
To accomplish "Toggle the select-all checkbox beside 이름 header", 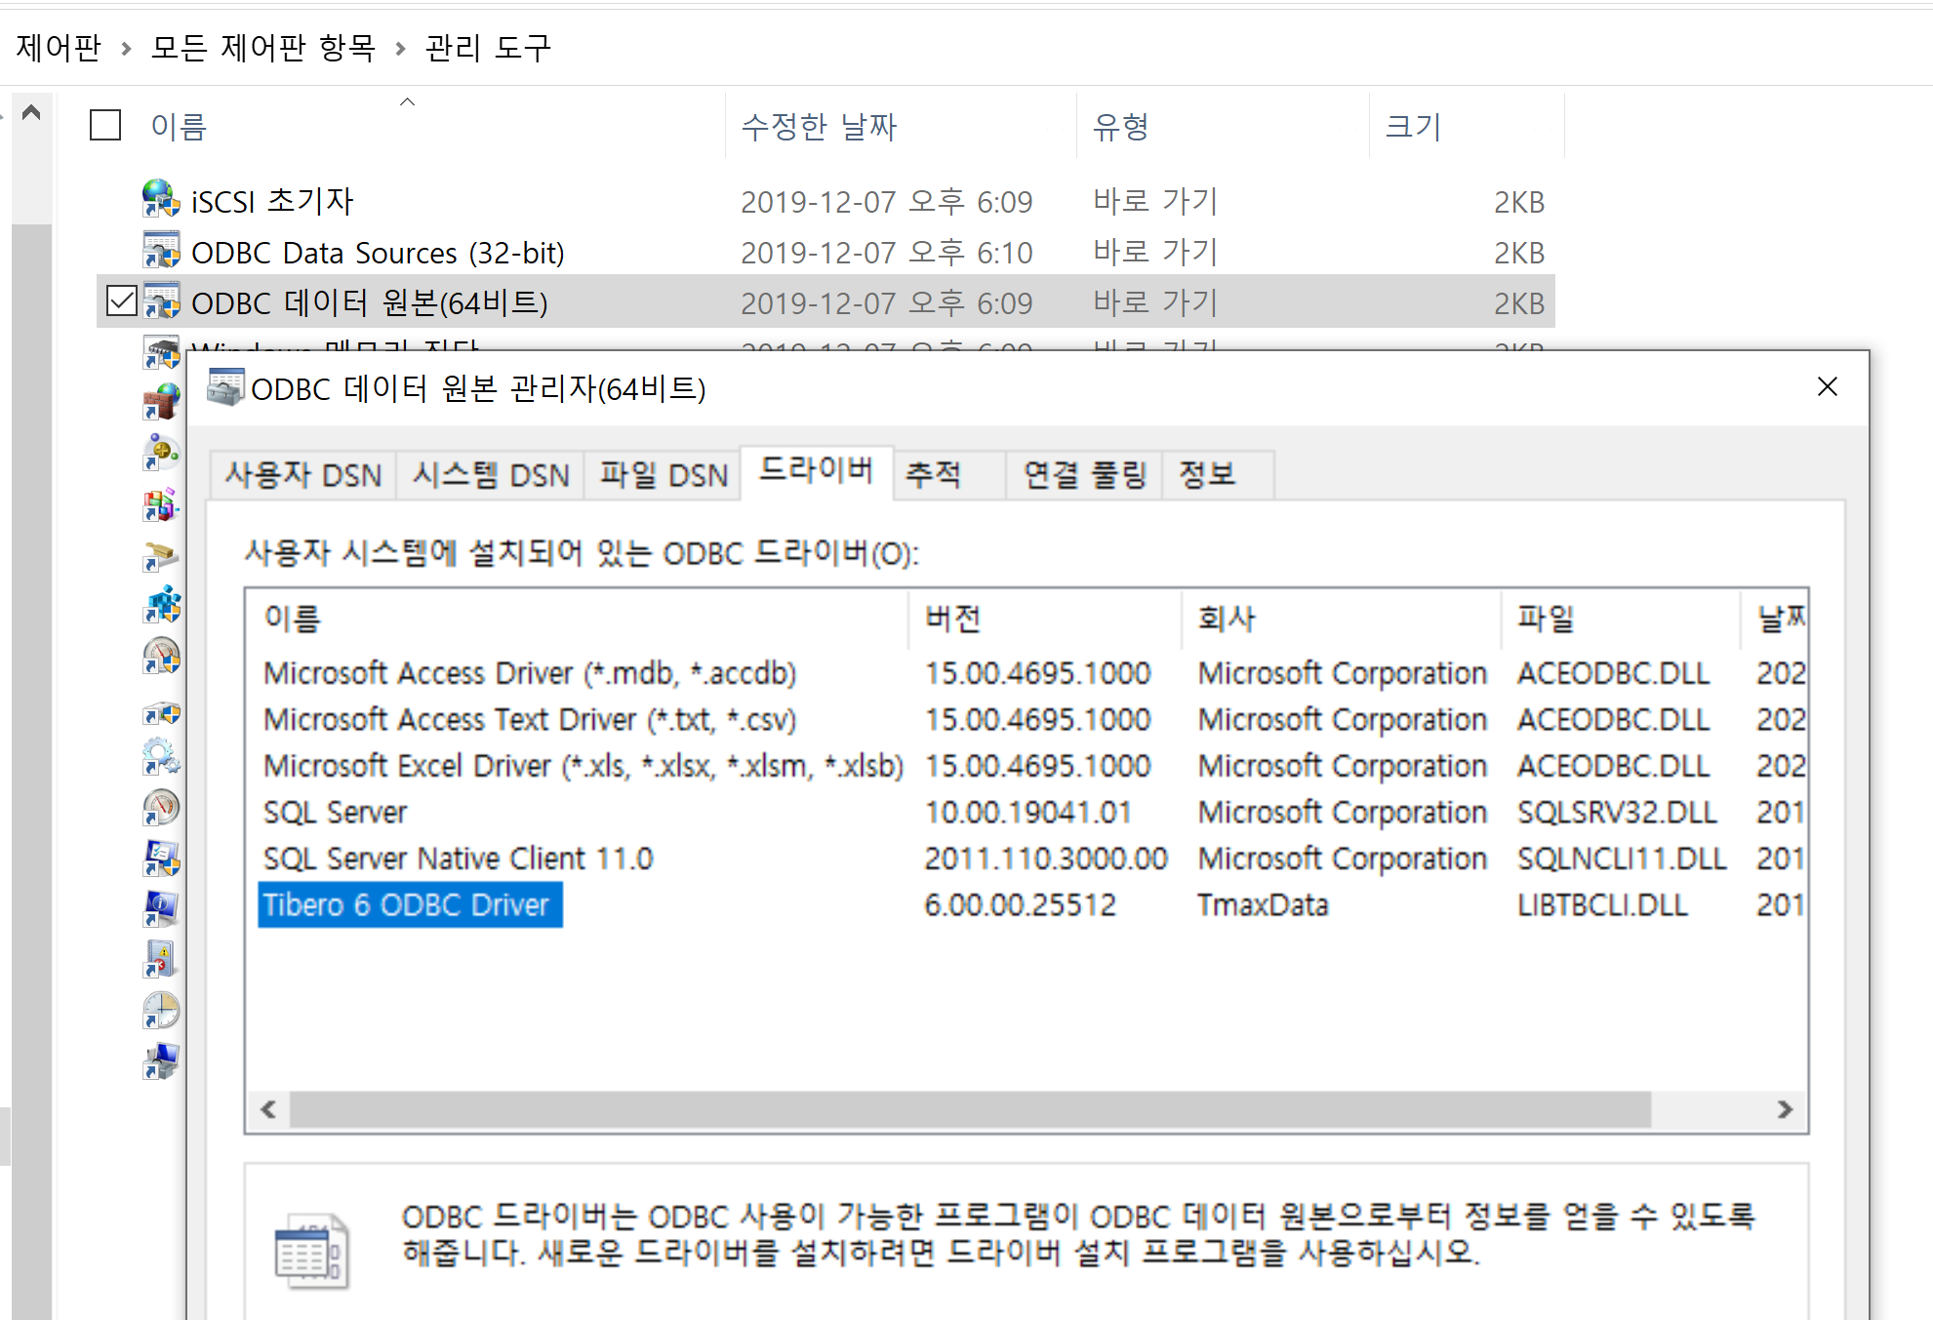I will tap(105, 126).
